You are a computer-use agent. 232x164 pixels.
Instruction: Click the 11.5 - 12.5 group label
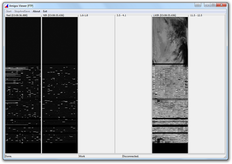click(x=196, y=15)
